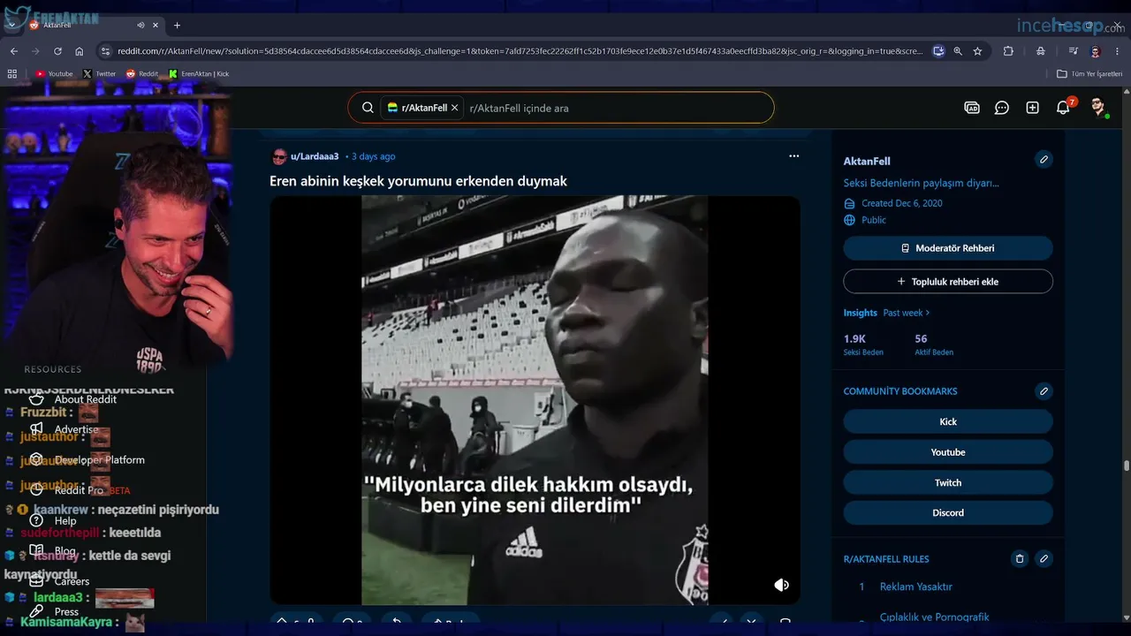Open Reddit chat from the header
Viewport: 1131px width, 636px height.
pos(1002,108)
